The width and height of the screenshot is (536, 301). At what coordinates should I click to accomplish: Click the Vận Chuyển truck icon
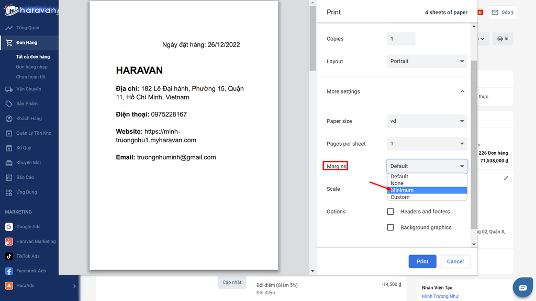point(9,89)
